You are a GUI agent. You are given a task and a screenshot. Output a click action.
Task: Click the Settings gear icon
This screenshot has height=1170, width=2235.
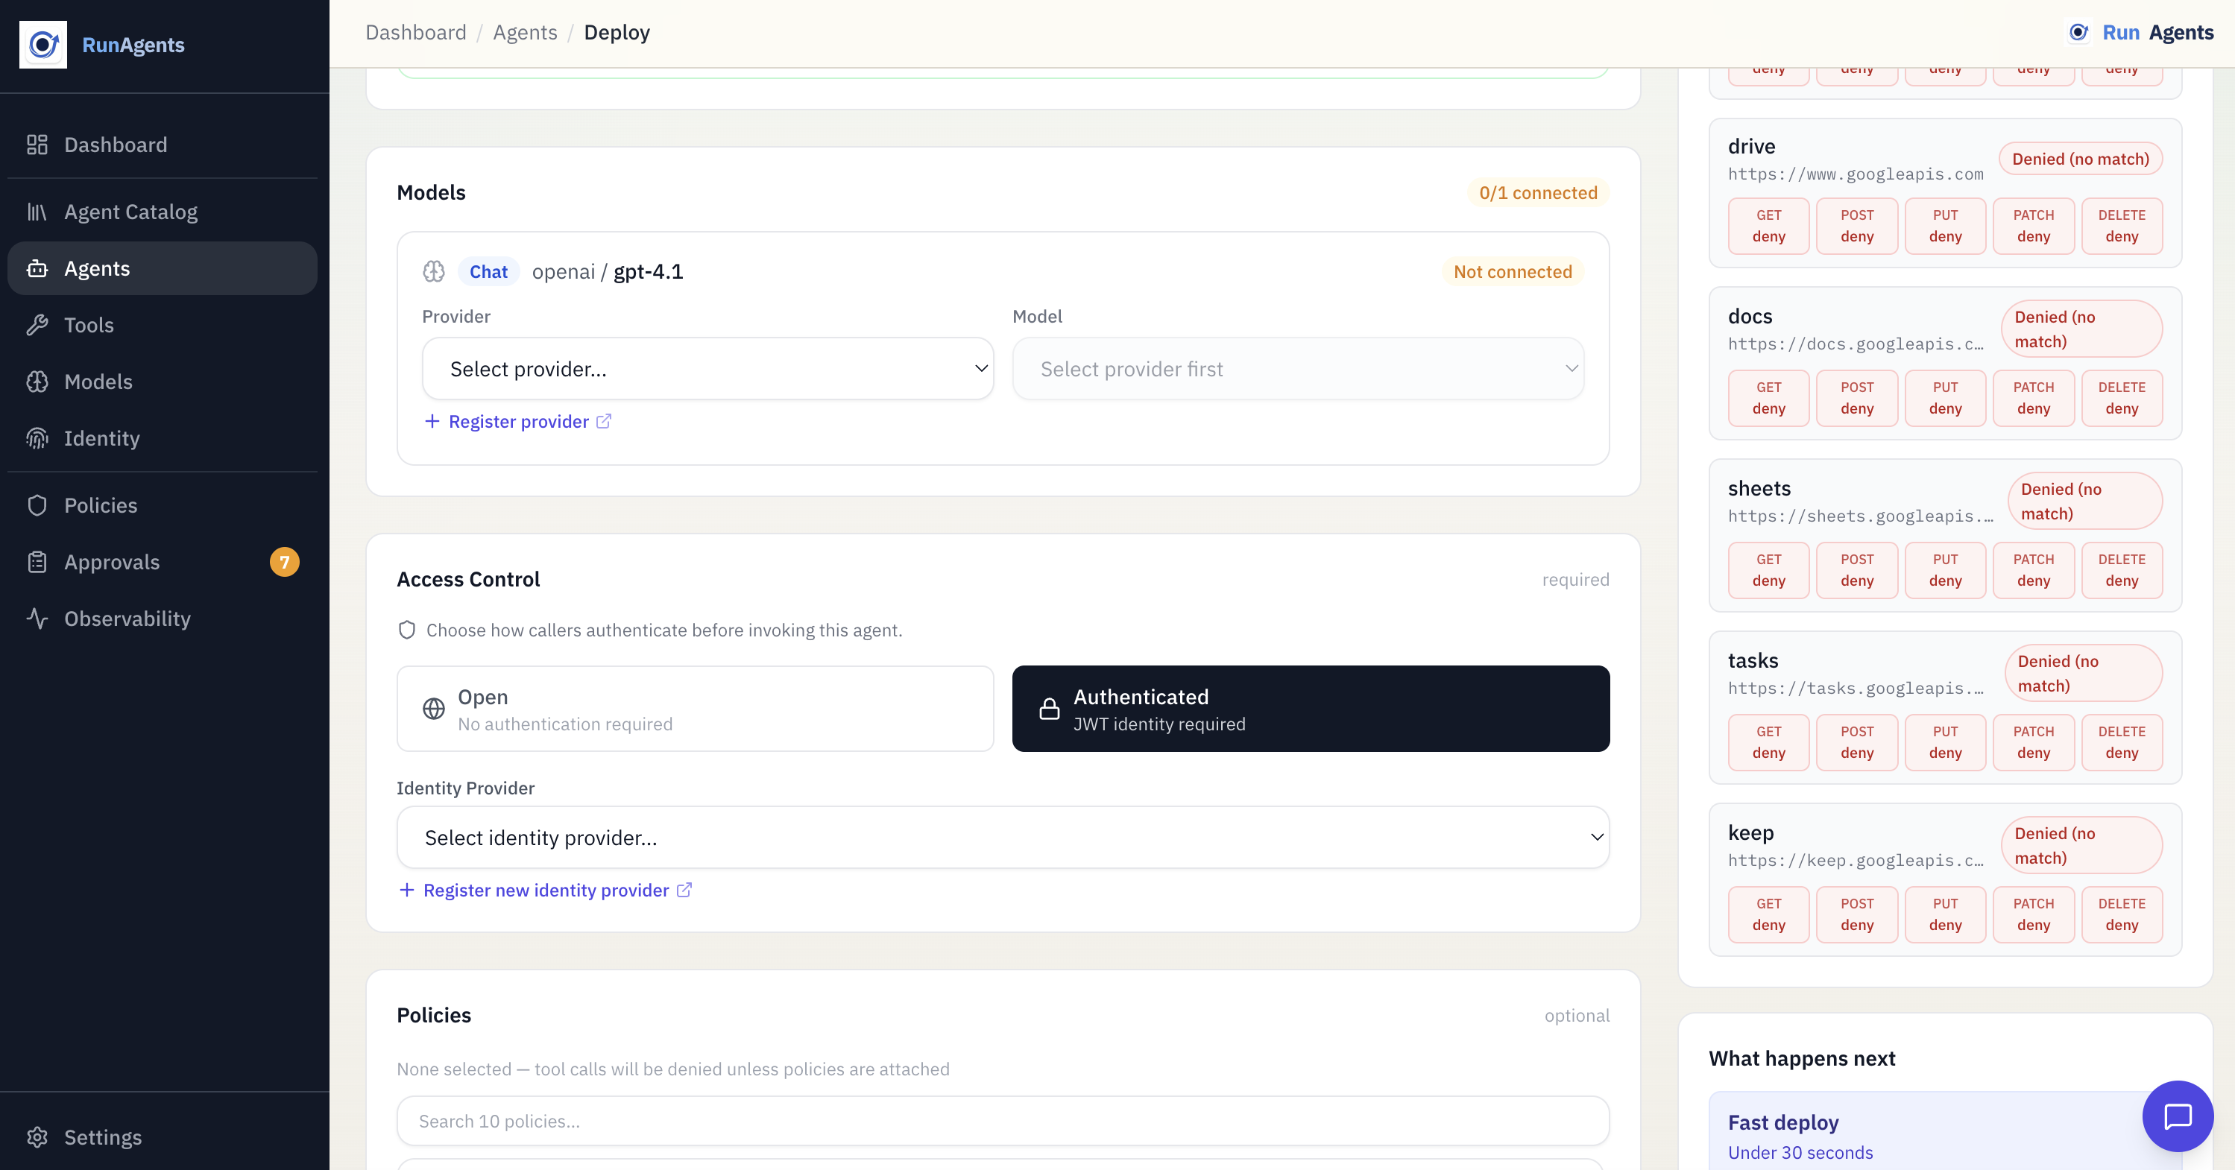coord(37,1137)
